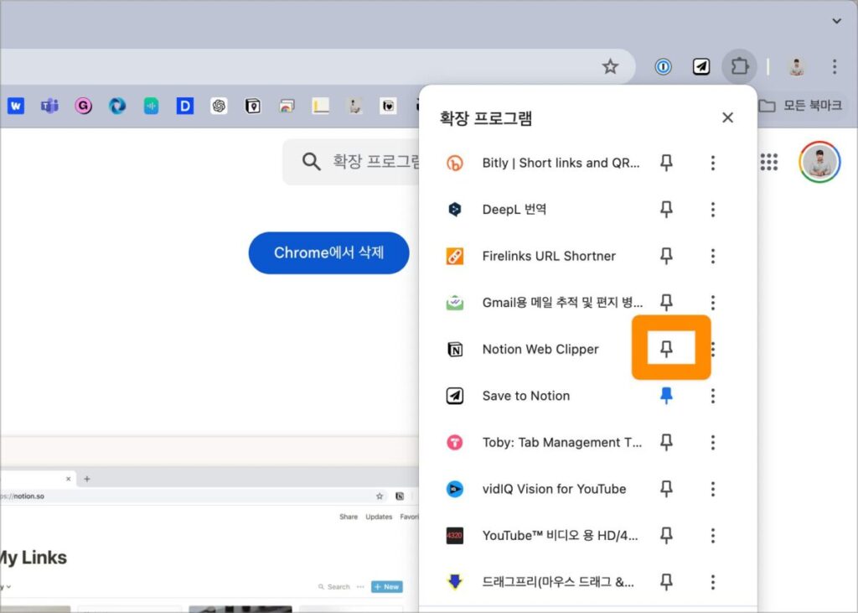Open the ChatGPT bookmark icon
Viewport: 858px width, 613px height.
pyautogui.click(x=217, y=106)
